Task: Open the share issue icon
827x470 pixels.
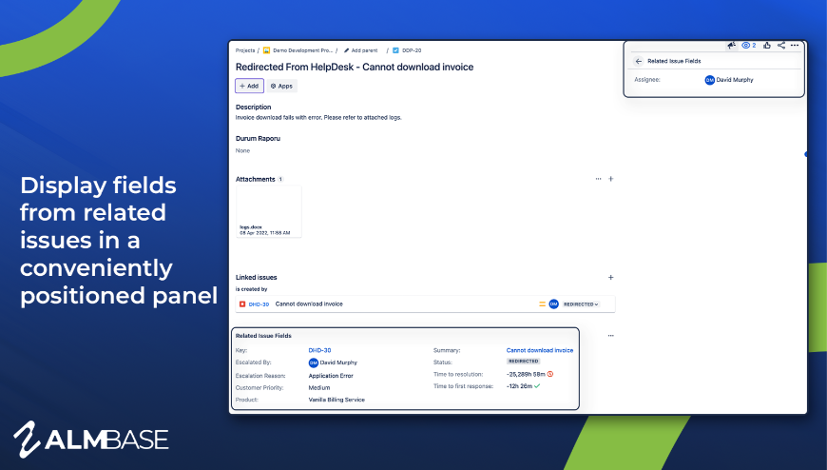Action: point(781,46)
